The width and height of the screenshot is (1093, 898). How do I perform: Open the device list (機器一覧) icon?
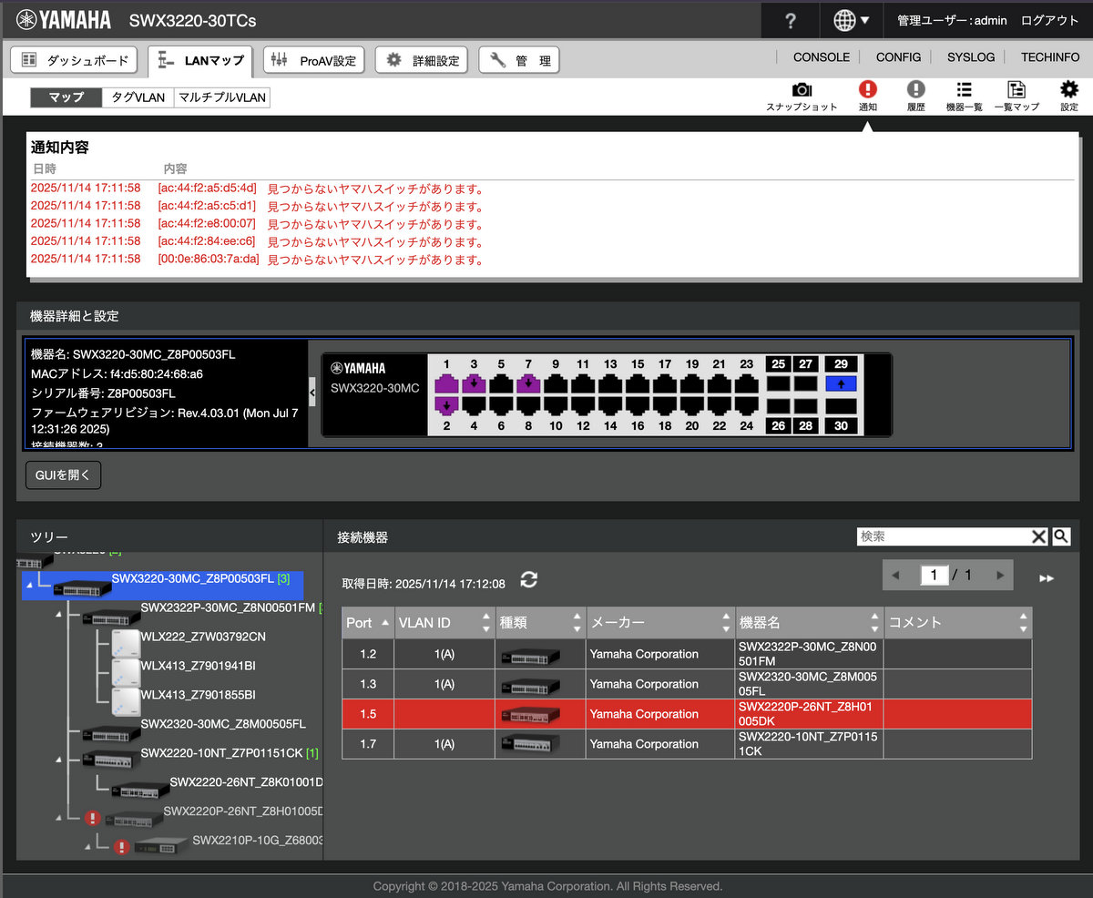click(964, 90)
